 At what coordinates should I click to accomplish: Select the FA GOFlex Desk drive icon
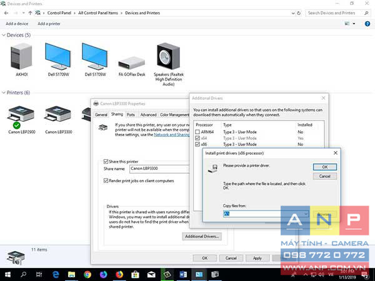pyautogui.click(x=131, y=63)
